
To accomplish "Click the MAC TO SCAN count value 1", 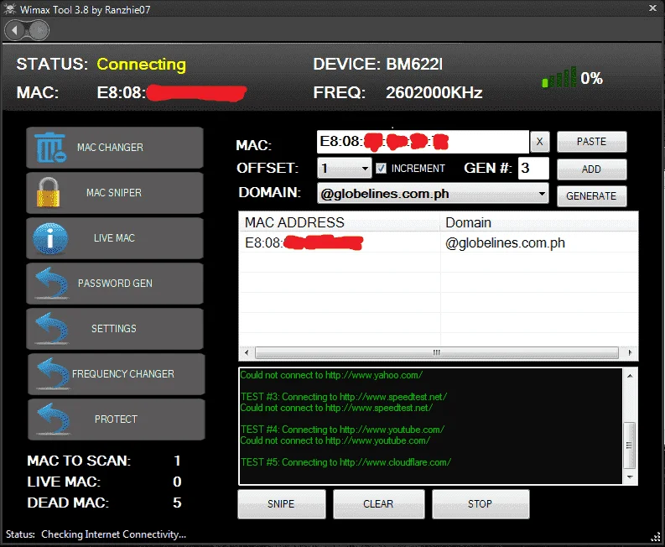I will (x=177, y=461).
